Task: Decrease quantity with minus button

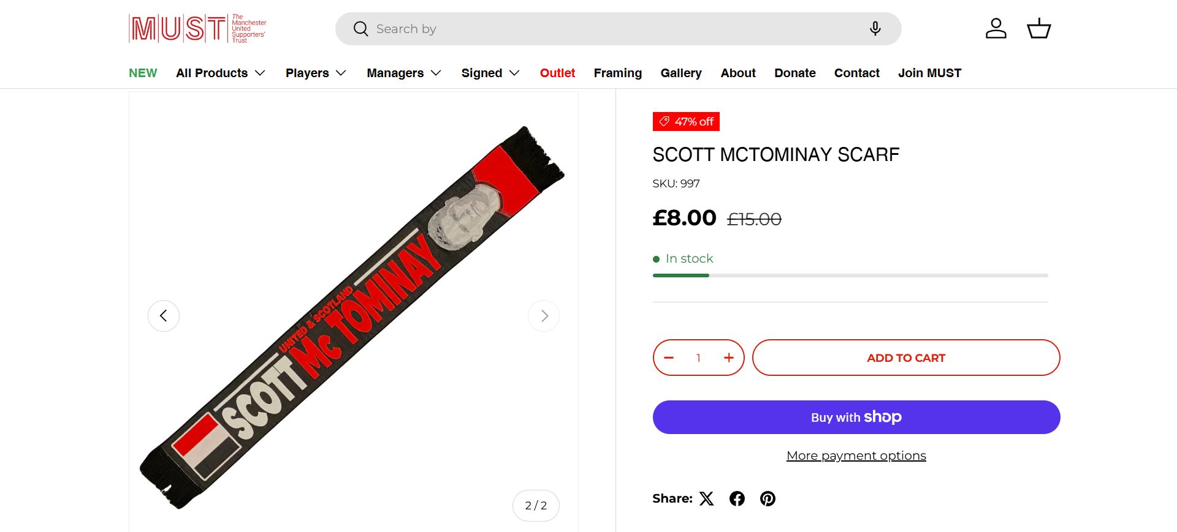Action: 669,358
